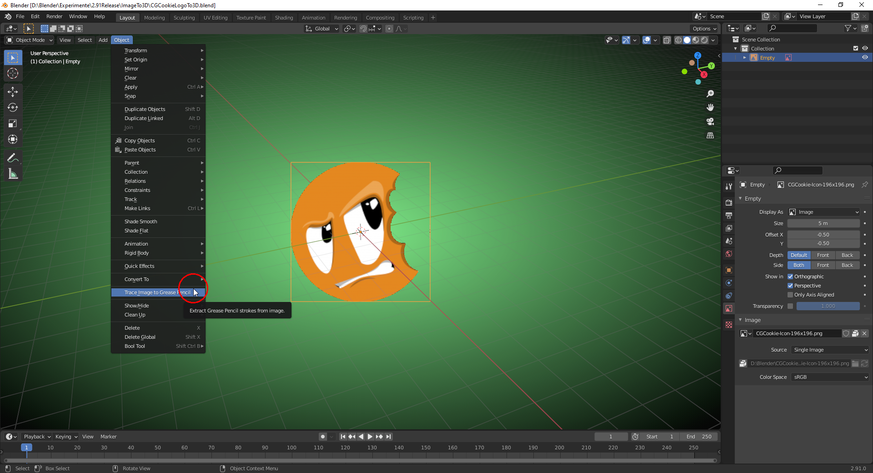
Task: Choose Duplicate Objects menu entry
Action: (158, 109)
